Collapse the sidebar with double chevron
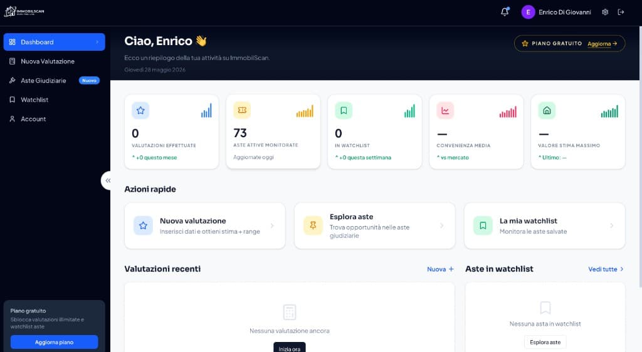 click(x=107, y=180)
